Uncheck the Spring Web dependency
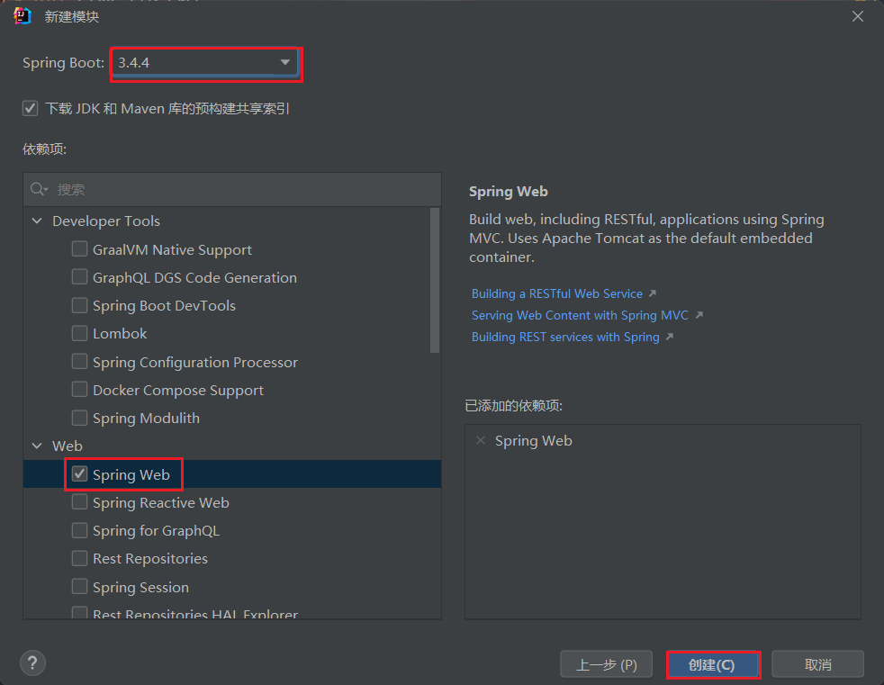 (x=79, y=474)
